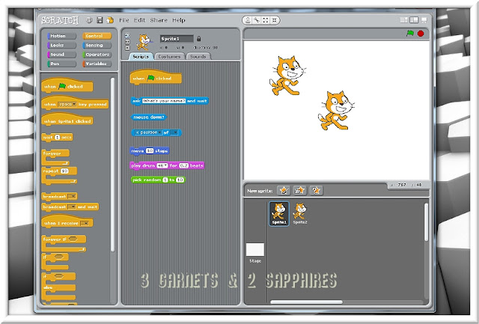Select the Looks block category
The height and width of the screenshot is (324, 479).
pos(61,45)
